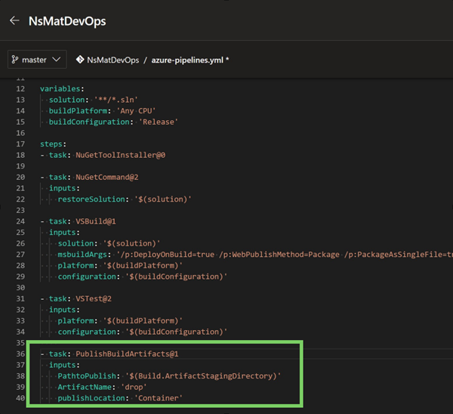This screenshot has height=414, width=453.
Task: Click the NsMatDevOps page title
Action: 67,21
